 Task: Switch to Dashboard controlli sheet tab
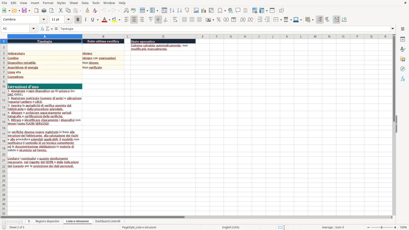coord(108,221)
